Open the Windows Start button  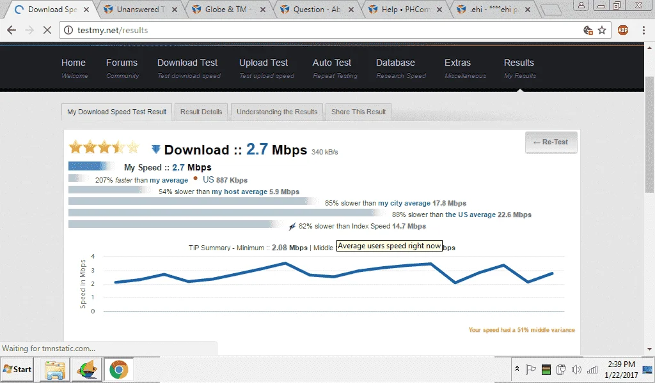(x=17, y=369)
